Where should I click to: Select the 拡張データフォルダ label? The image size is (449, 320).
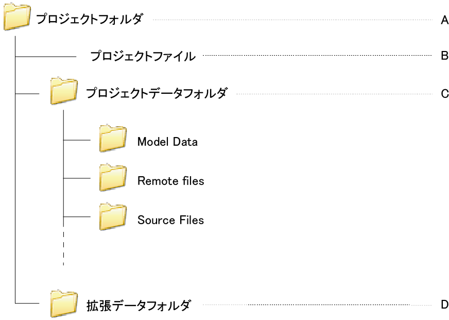(x=138, y=306)
